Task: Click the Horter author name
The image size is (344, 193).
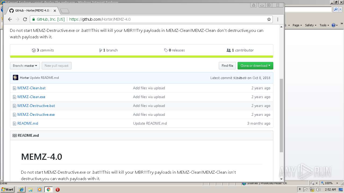Action: pos(24,78)
